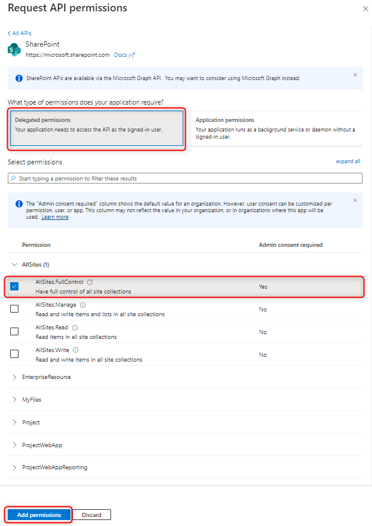This screenshot has height=526, width=372.
Task: Collapse the AllSites permission group
Action: coord(14,264)
